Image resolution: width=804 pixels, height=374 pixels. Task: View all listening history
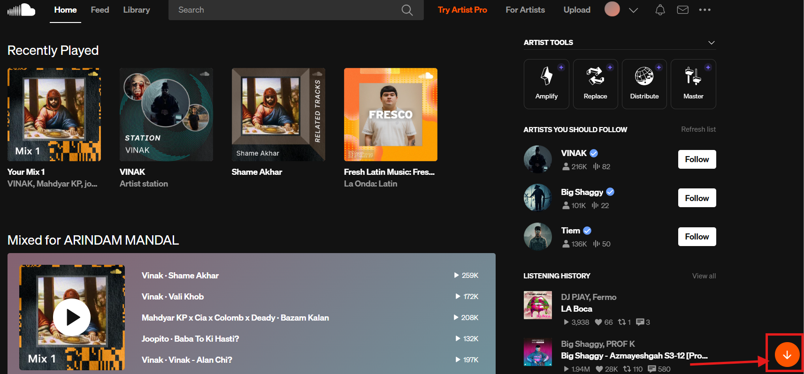[704, 276]
